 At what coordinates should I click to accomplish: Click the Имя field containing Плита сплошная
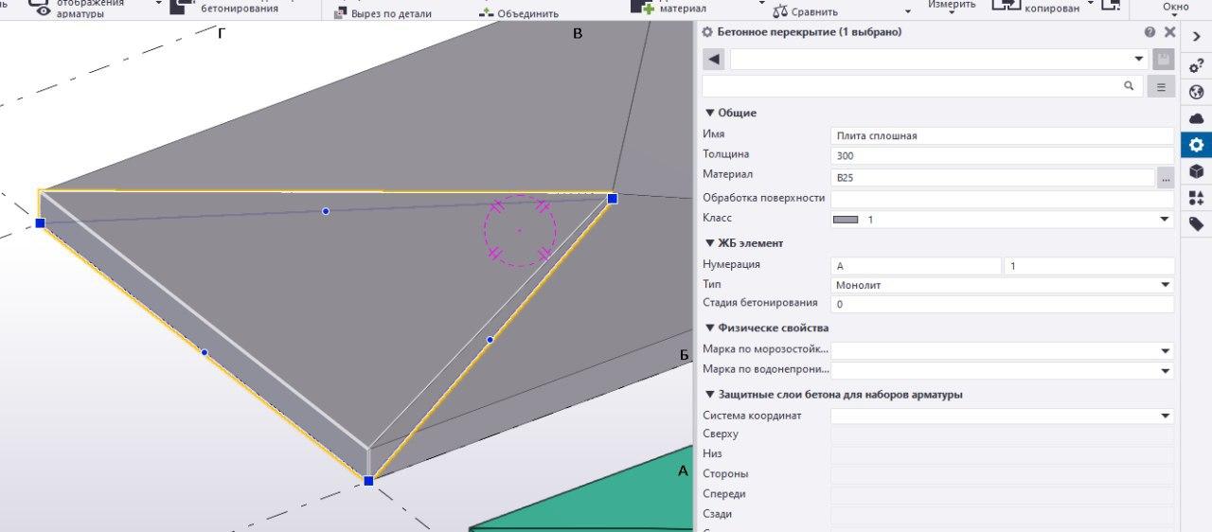[1002, 135]
